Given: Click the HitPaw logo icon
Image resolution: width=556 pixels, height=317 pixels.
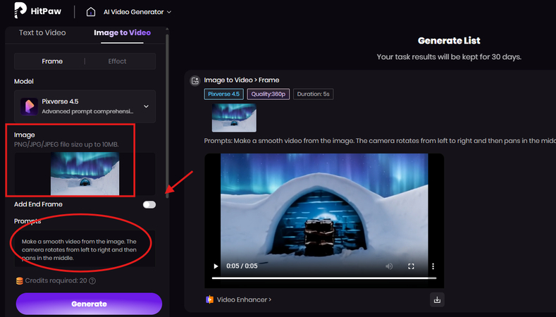Looking at the screenshot, I should tap(21, 11).
